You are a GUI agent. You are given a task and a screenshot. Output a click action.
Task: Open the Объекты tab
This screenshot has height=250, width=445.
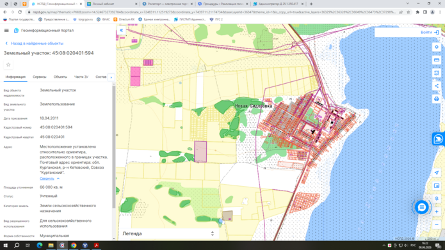(x=60, y=77)
